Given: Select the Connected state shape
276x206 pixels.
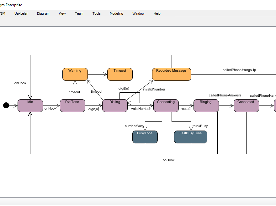Looking at the screenshot, I should click(246, 106).
